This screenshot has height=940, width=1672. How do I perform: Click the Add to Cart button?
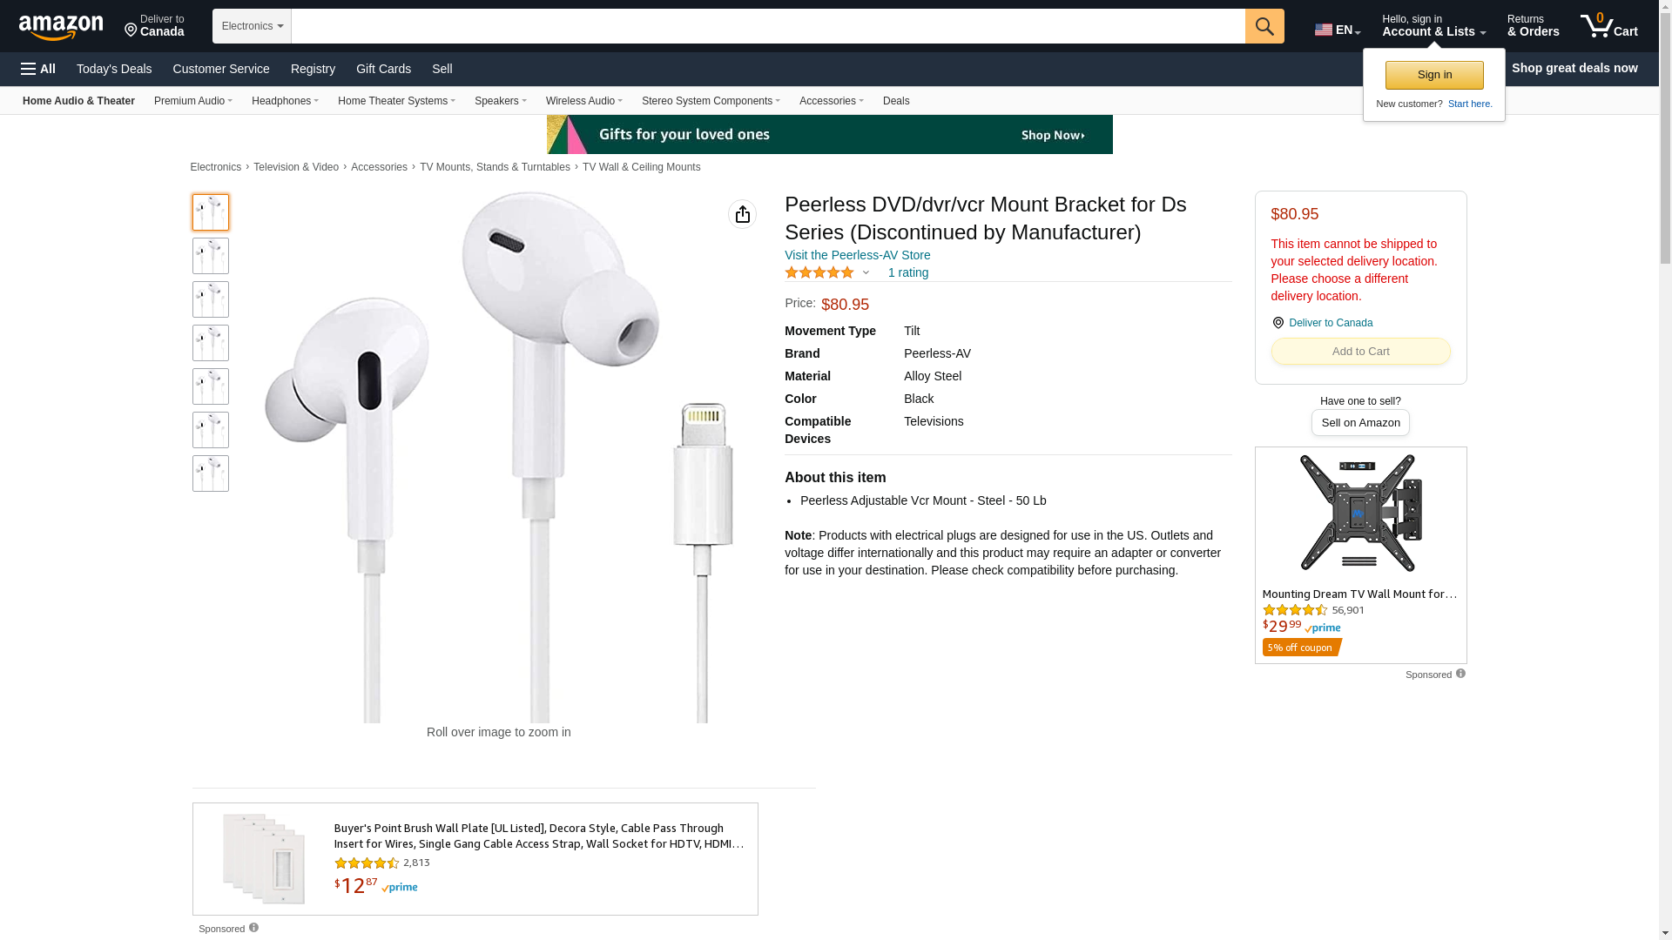[x=1360, y=352]
